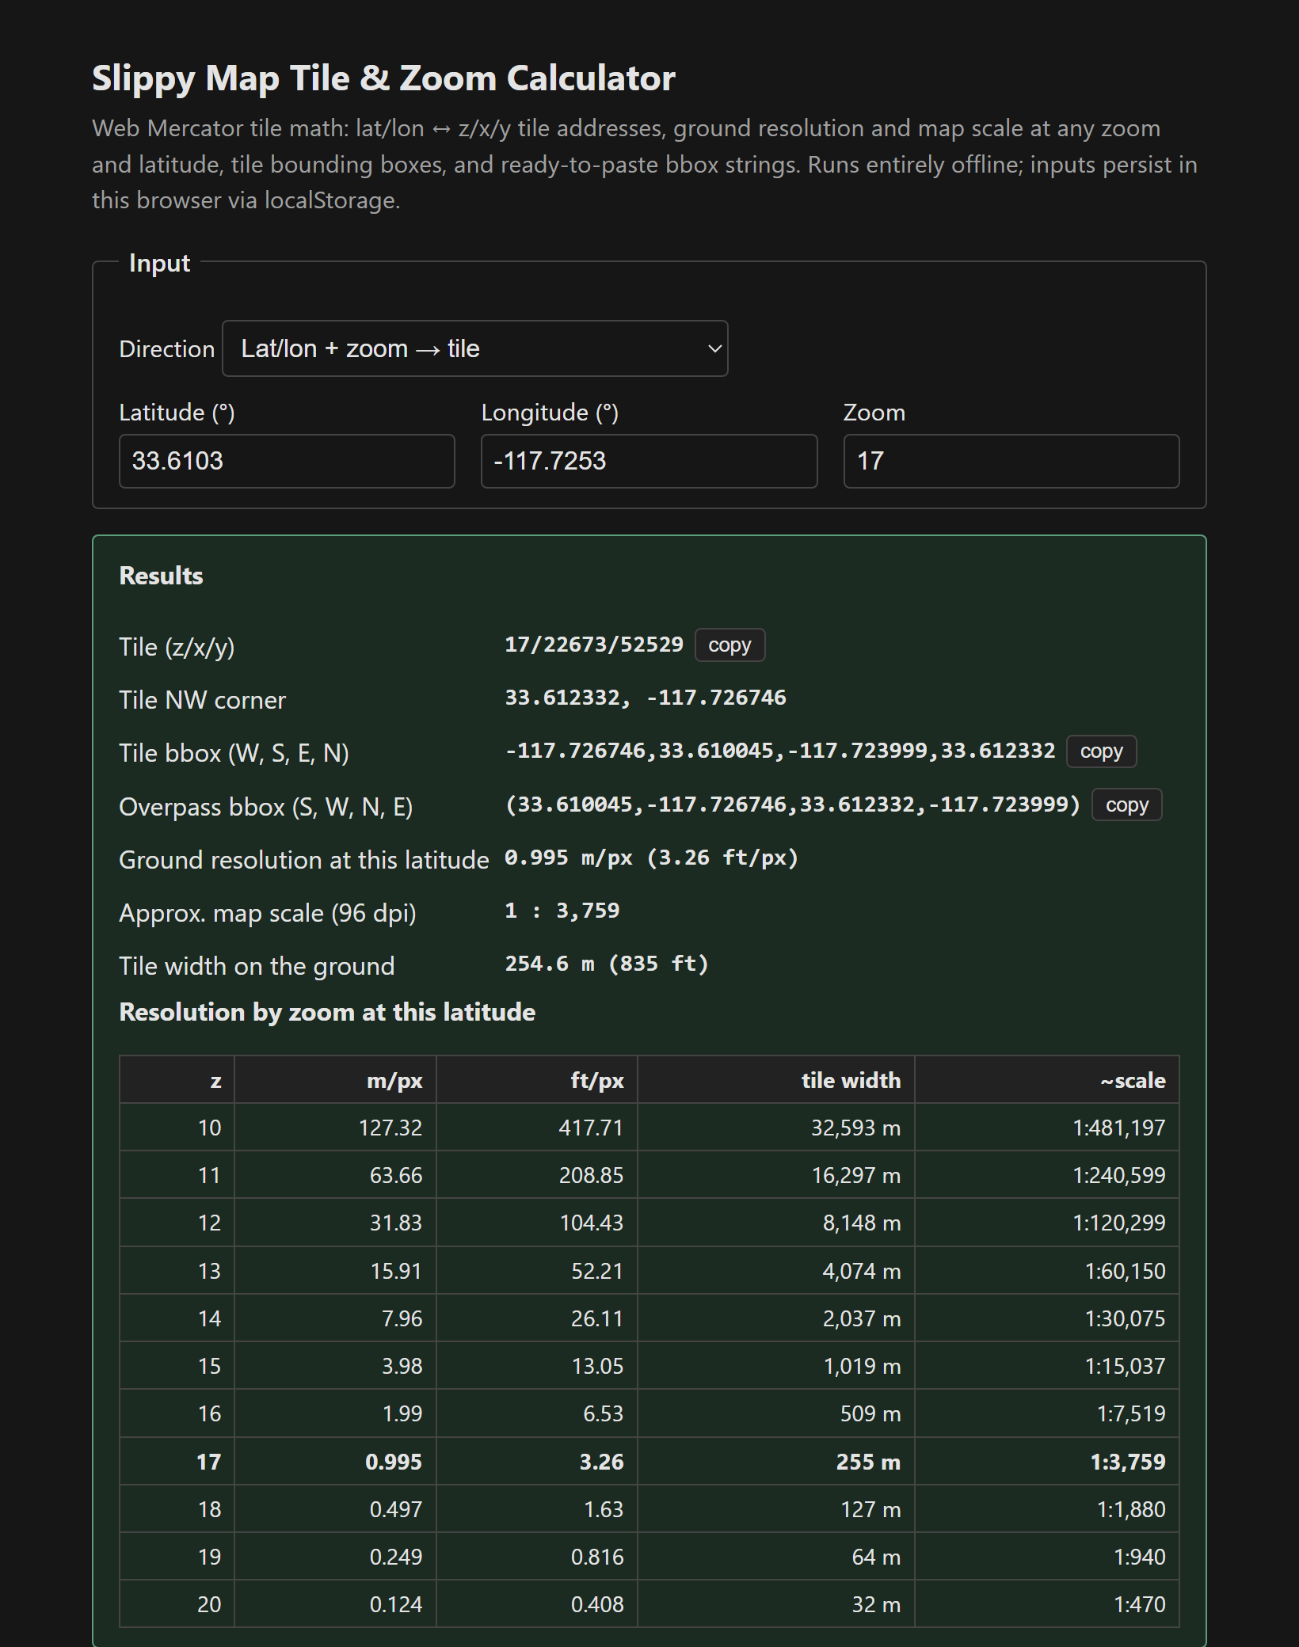Viewport: 1299px width, 1647px height.
Task: Click the page title 'Slippy Map Tile & Zoom Calculator'
Action: pos(383,78)
